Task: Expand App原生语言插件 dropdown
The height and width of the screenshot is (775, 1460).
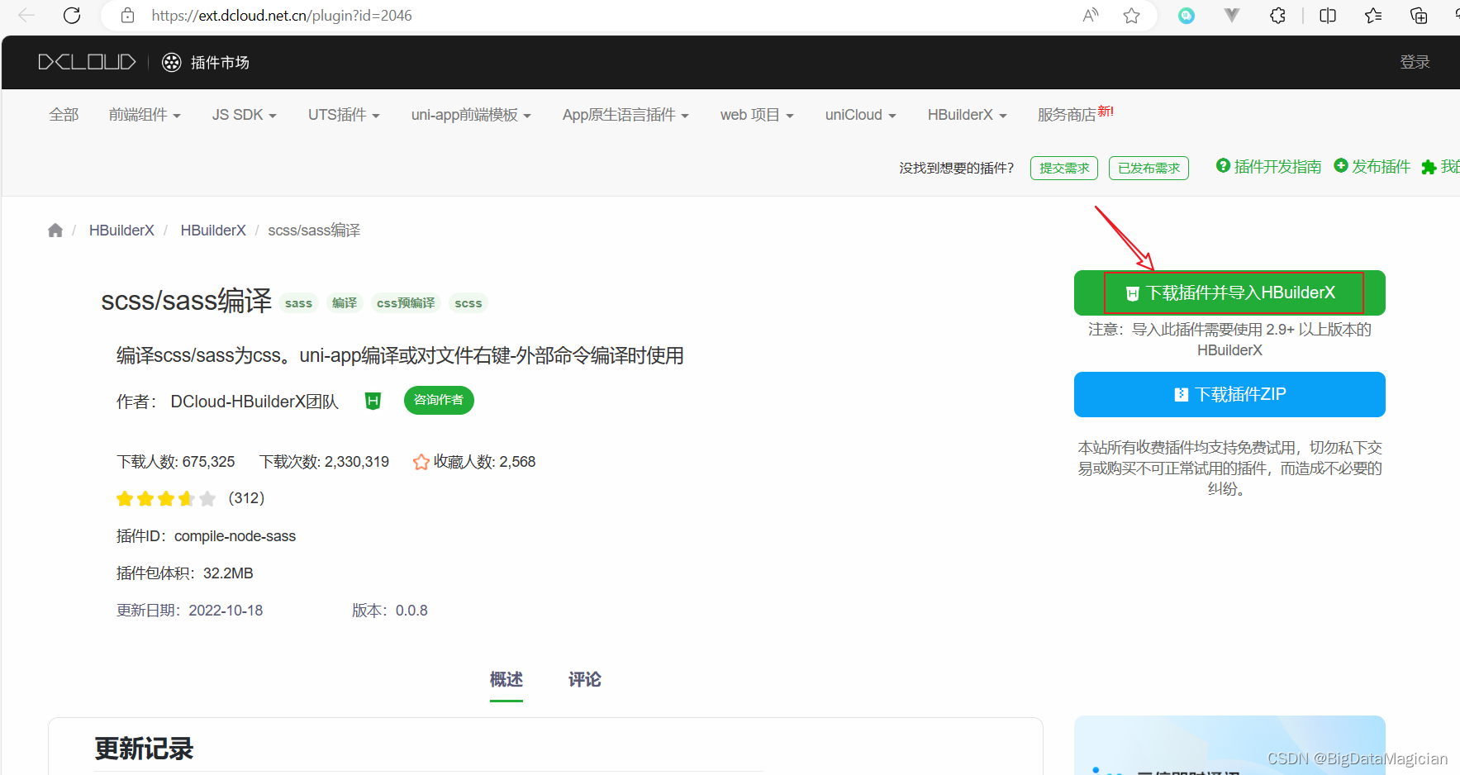Action: click(x=625, y=115)
